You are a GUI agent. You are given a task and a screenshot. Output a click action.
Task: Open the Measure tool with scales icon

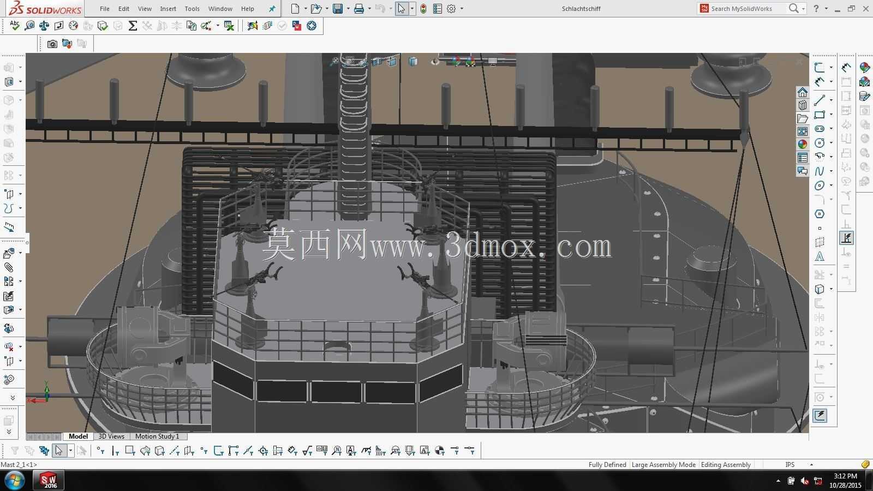click(44, 26)
